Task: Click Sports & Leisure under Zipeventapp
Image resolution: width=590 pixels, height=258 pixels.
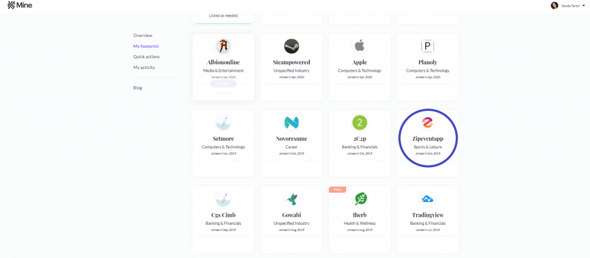Action: click(x=428, y=147)
